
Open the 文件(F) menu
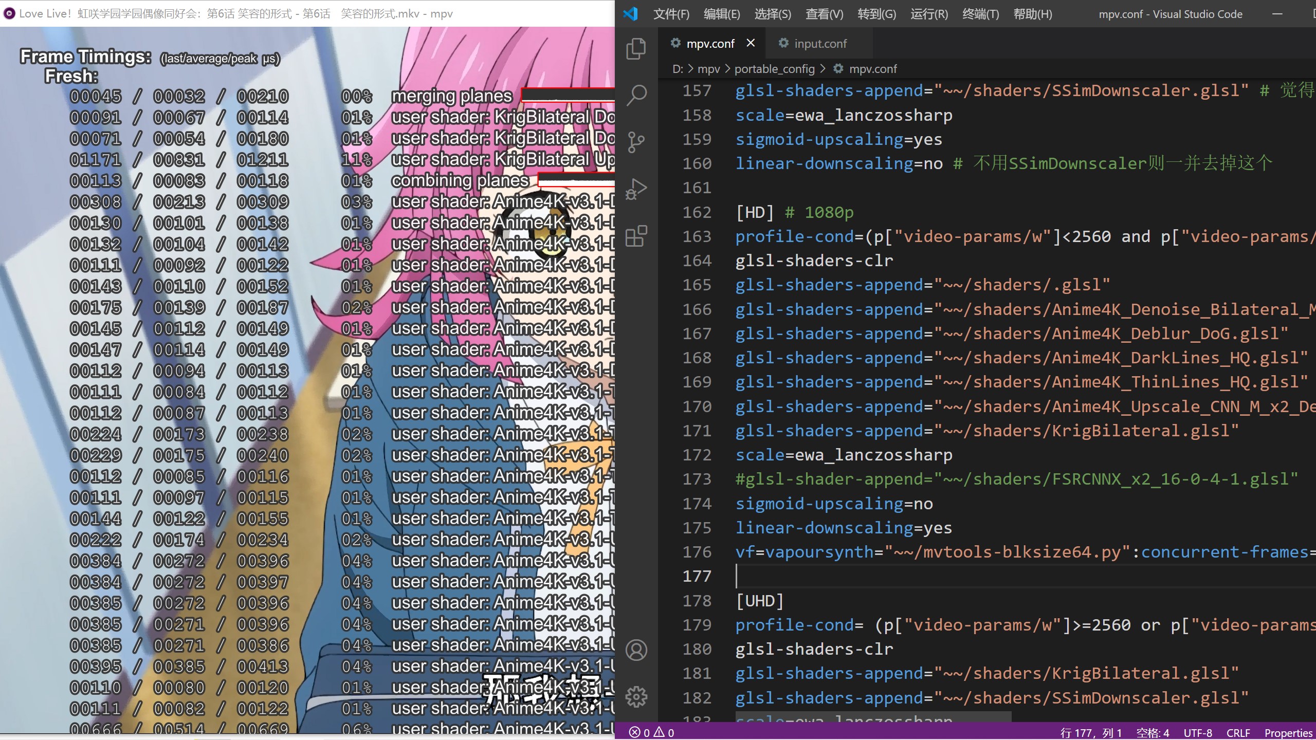tap(671, 14)
